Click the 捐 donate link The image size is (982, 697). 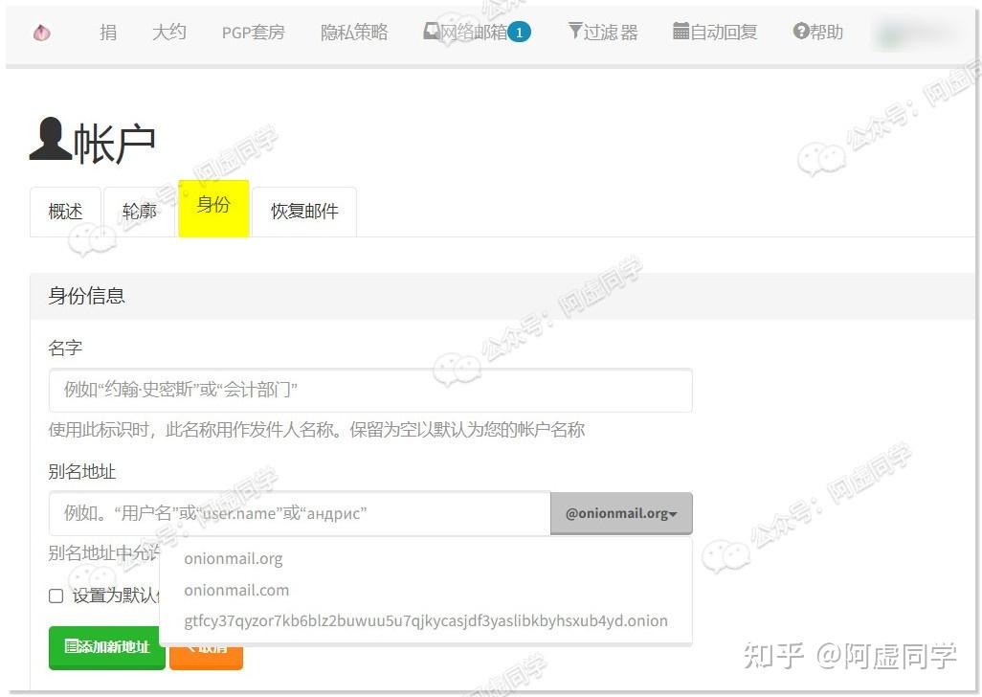[108, 31]
